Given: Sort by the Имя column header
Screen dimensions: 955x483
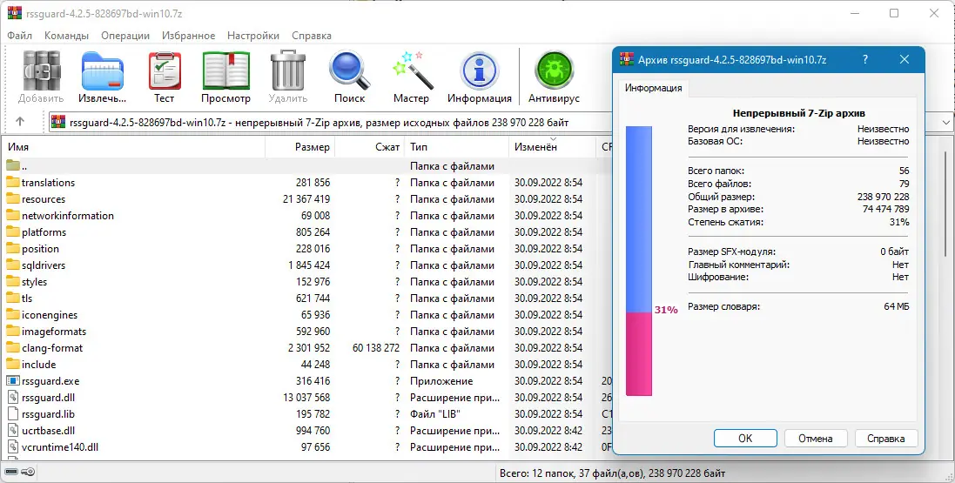Looking at the screenshot, I should pos(134,147).
